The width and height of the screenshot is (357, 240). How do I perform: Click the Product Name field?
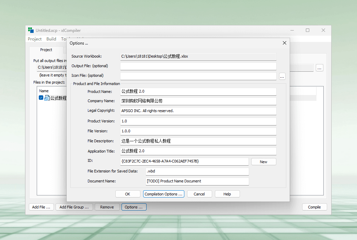coord(198,92)
